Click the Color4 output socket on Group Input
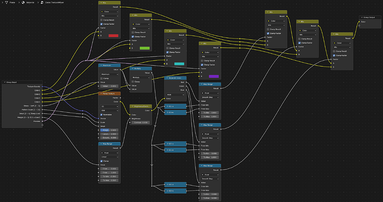 42,102
